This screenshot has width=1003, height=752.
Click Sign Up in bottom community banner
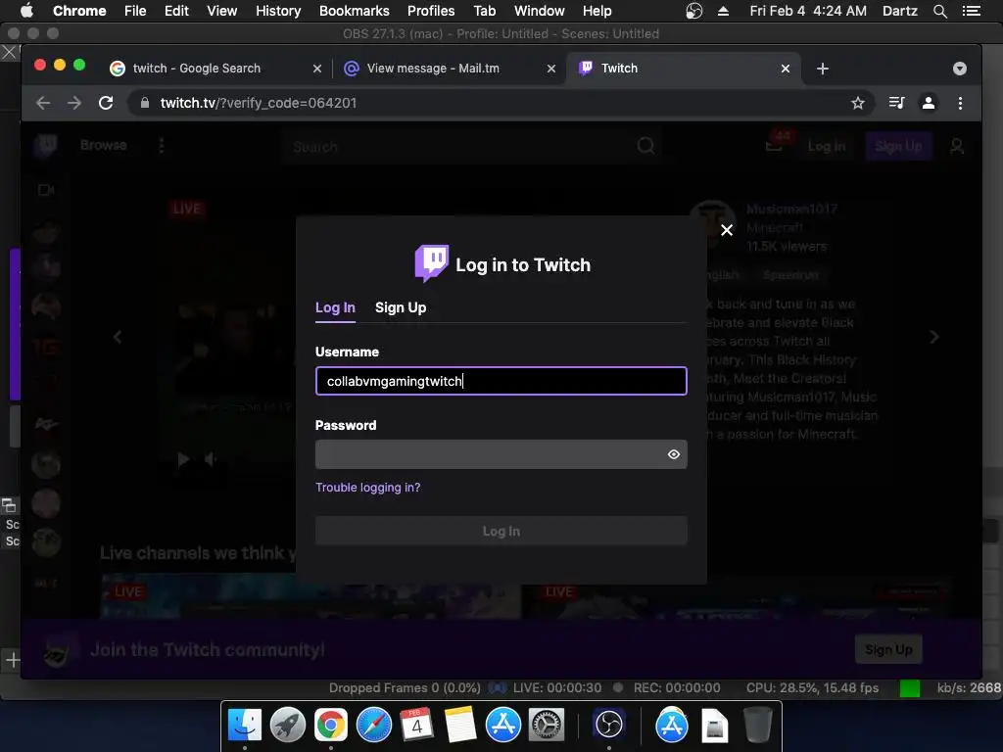pos(888,650)
